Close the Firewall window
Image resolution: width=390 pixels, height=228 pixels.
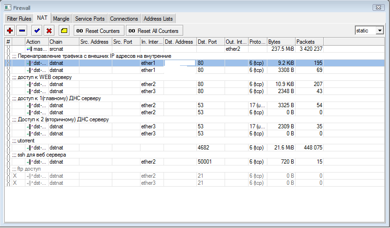click(x=379, y=7)
